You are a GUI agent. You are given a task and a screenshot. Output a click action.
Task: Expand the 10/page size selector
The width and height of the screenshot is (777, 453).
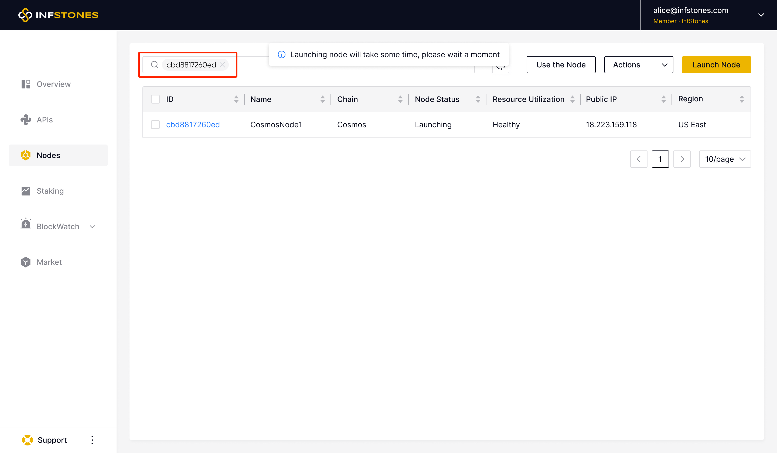725,159
